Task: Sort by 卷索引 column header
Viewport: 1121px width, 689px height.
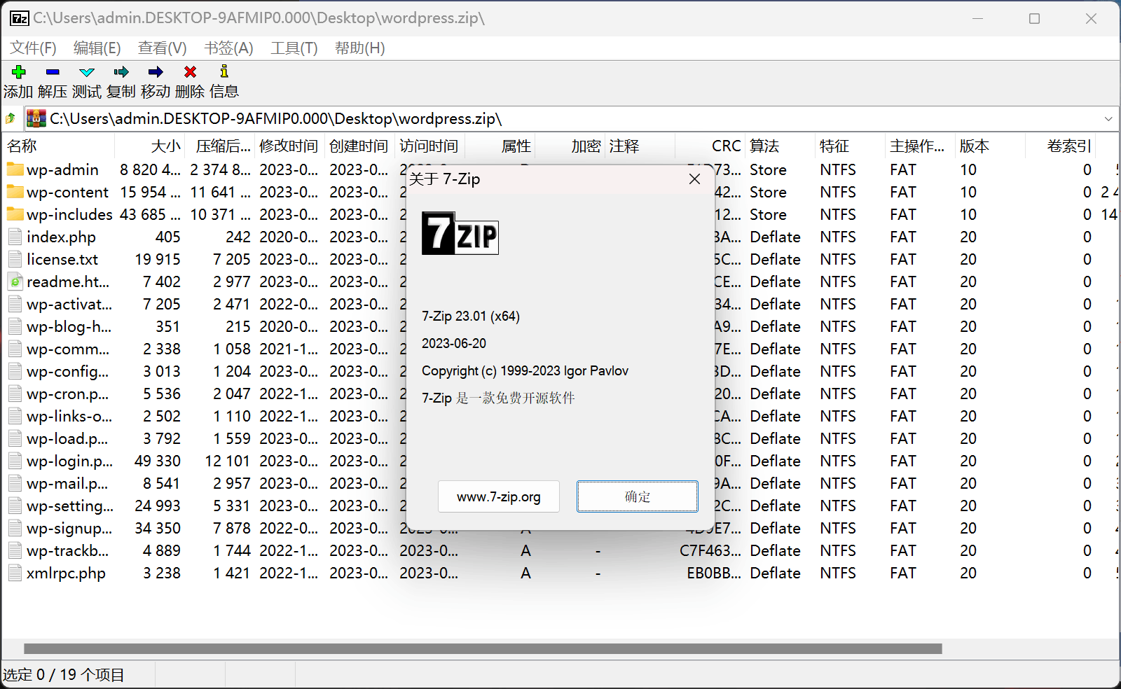Action: [1061, 146]
